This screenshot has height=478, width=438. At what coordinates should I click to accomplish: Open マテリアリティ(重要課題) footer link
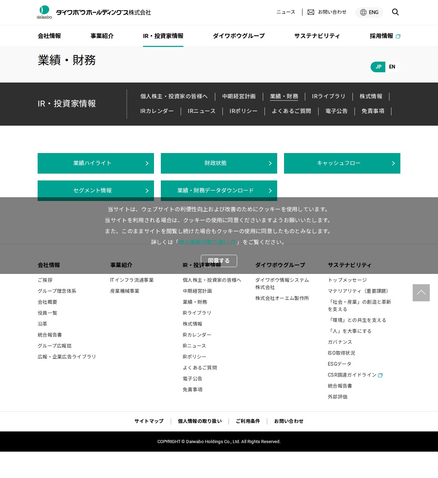point(359,291)
